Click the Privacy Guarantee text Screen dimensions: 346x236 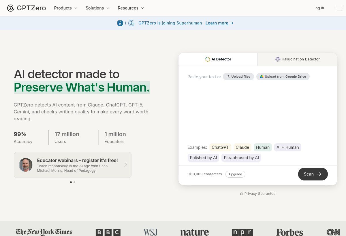point(260,194)
